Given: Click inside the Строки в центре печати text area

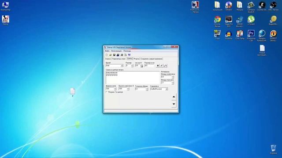Looking at the screenshot, I should [x=133, y=78].
